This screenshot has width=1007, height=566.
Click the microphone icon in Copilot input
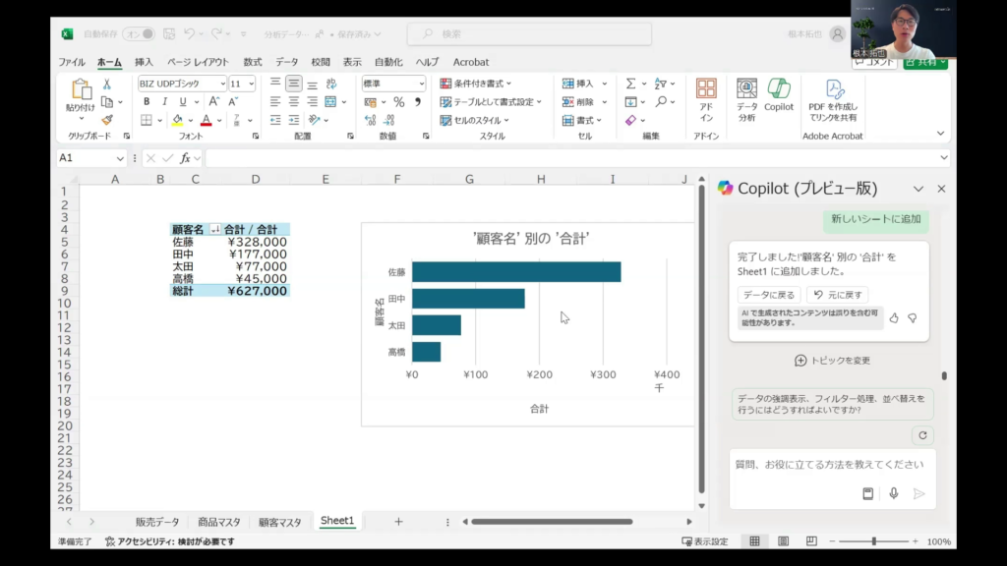pyautogui.click(x=893, y=493)
